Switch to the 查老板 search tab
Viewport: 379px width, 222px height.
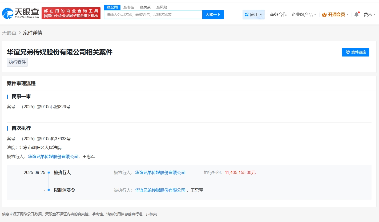pyautogui.click(x=129, y=7)
